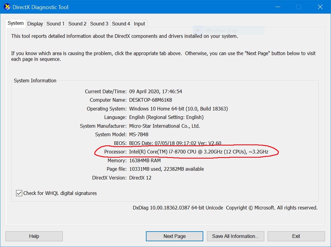
Task: Select the Sound 3 tab
Action: coord(99,24)
